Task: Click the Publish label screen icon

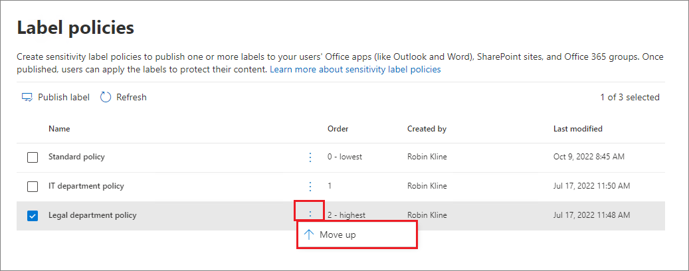Action: coord(27,97)
